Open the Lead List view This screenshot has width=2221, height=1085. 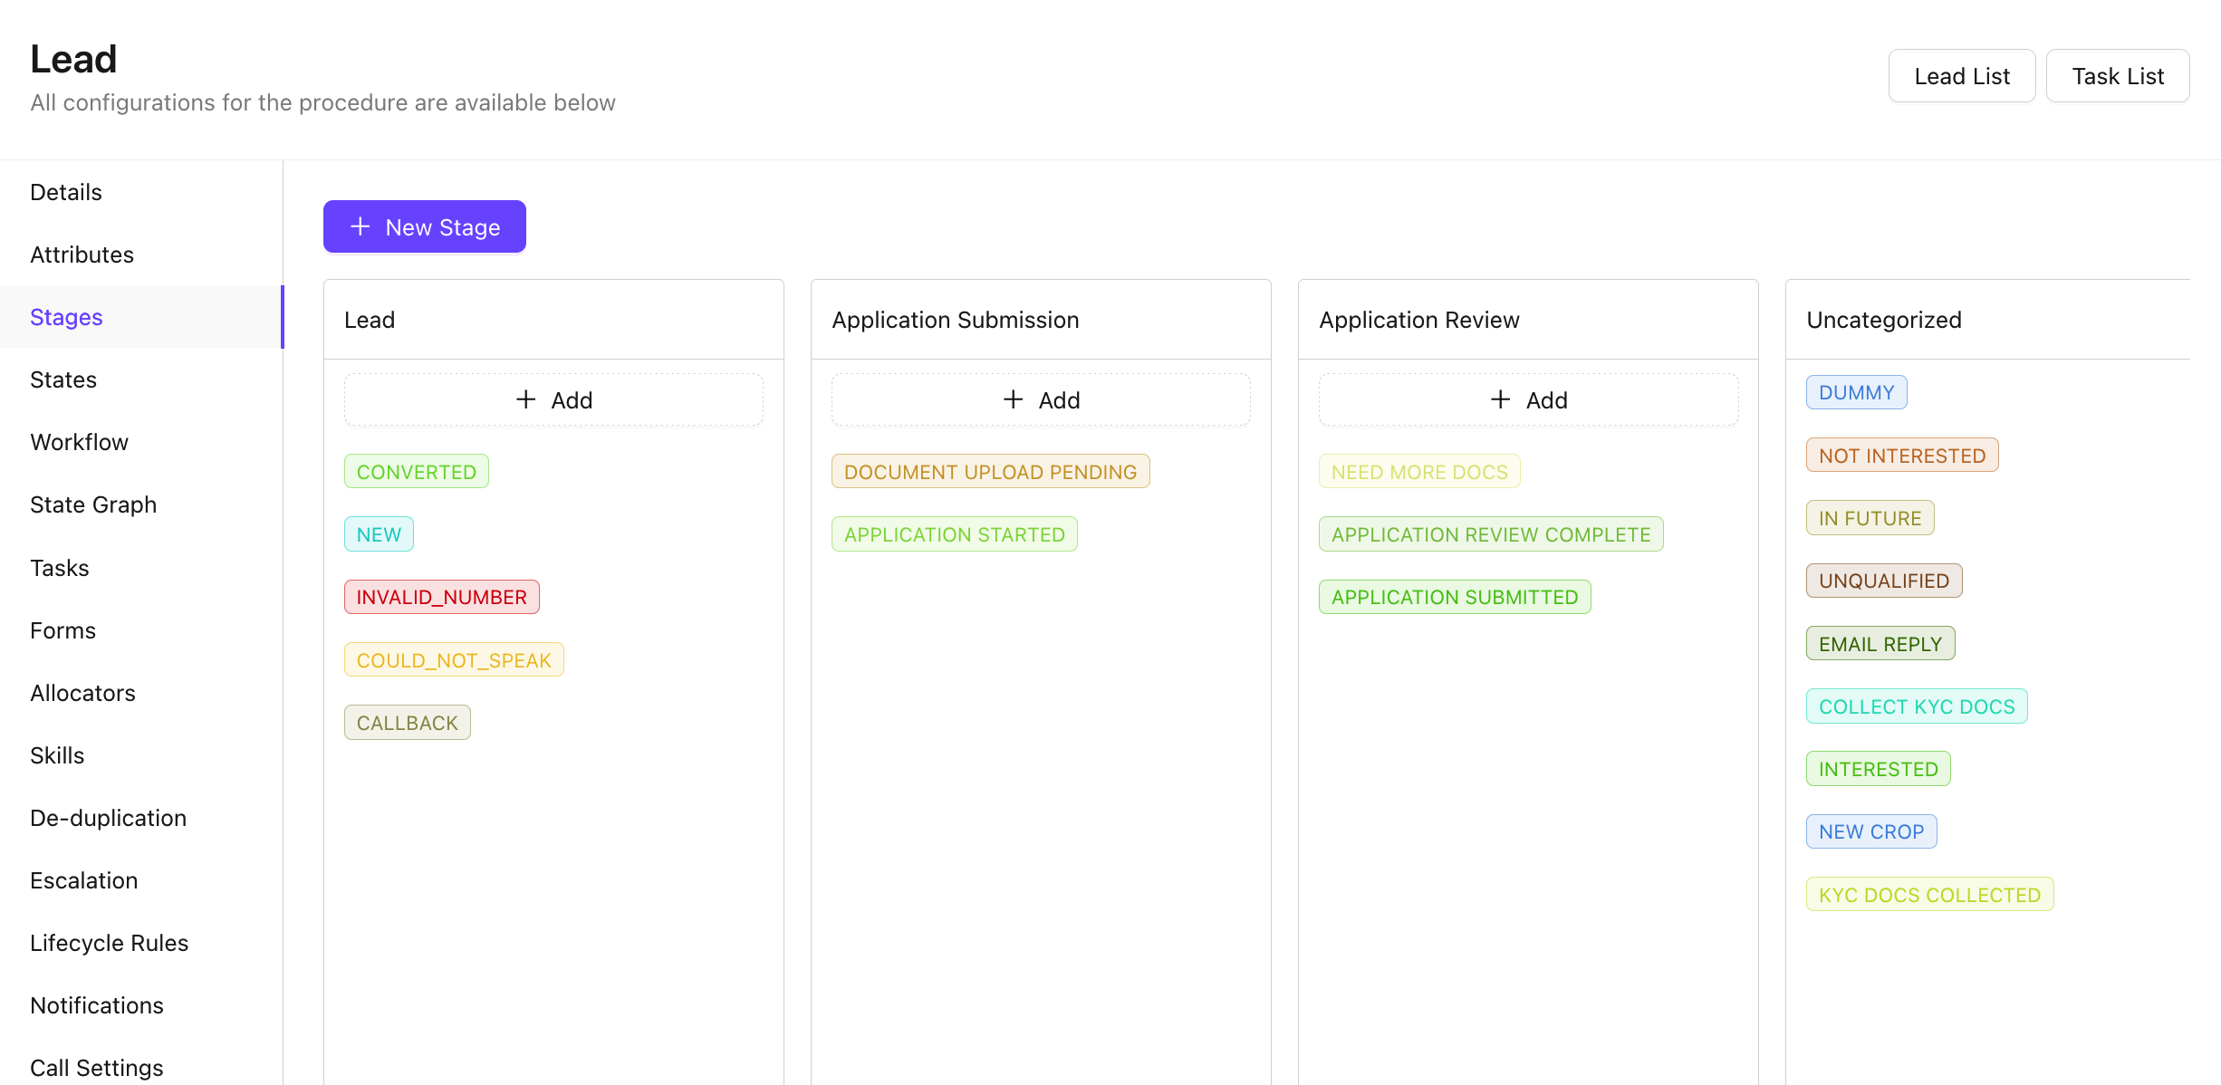pos(1961,76)
